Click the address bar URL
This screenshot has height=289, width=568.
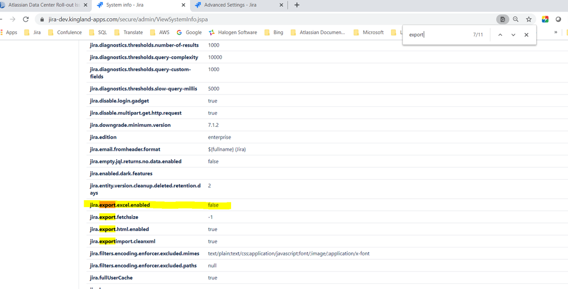pyautogui.click(x=128, y=19)
